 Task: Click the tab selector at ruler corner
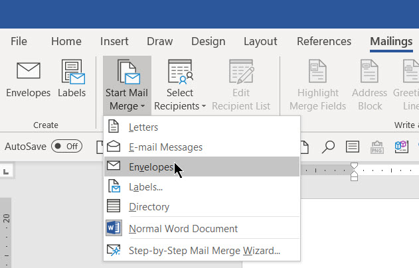[x=6, y=171]
